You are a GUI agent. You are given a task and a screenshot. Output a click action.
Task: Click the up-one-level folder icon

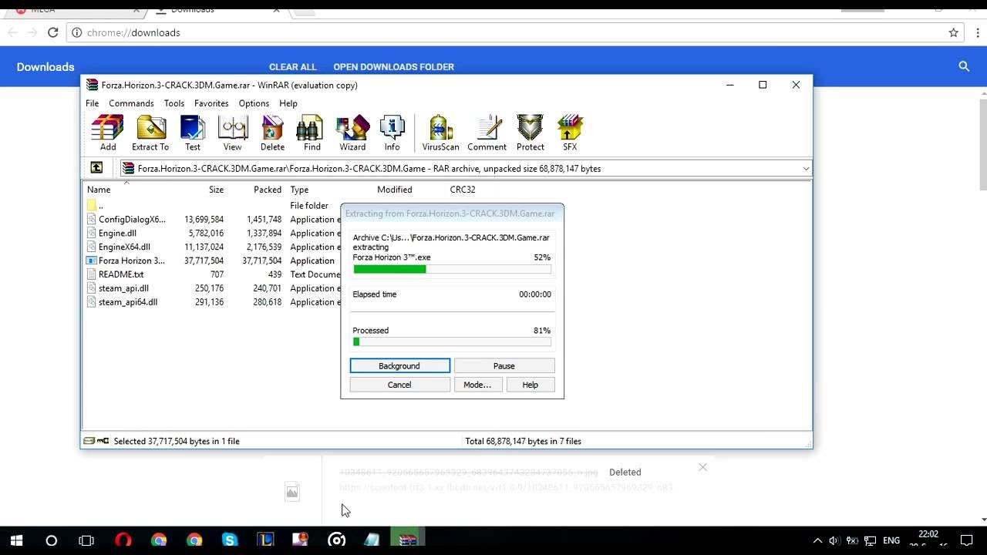96,168
